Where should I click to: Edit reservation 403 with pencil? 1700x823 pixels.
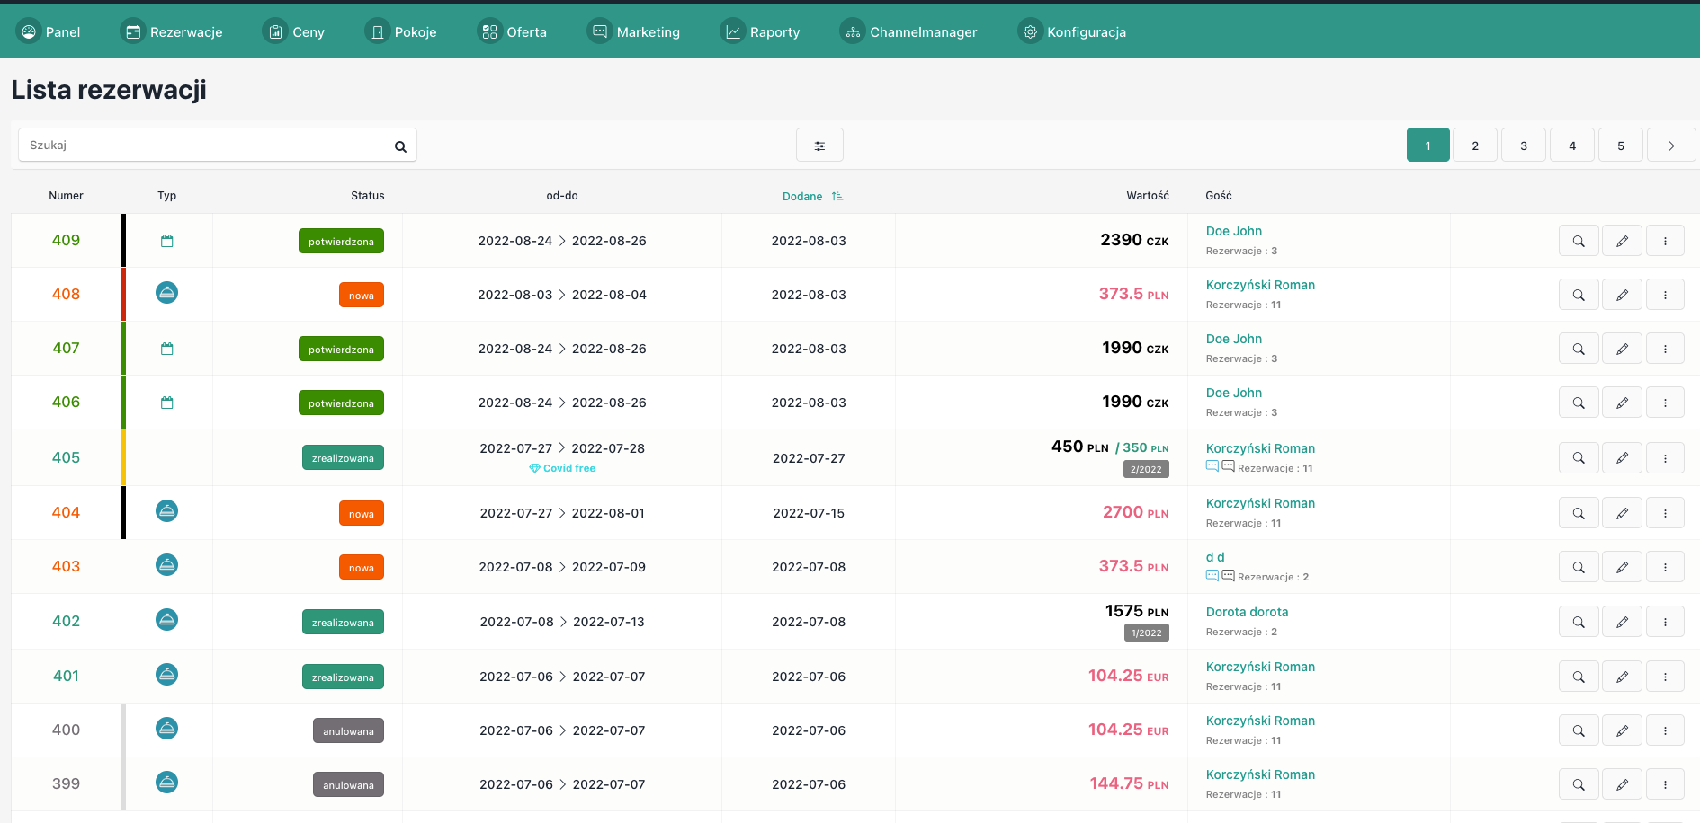pyautogui.click(x=1622, y=567)
